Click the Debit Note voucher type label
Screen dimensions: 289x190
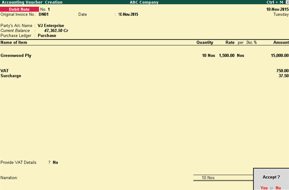click(20, 9)
